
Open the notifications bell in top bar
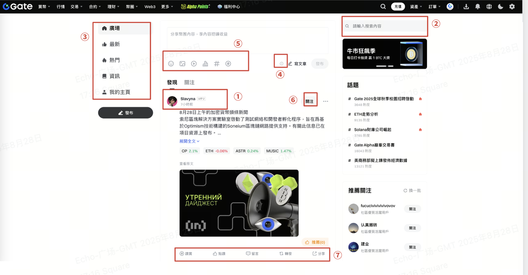(478, 7)
